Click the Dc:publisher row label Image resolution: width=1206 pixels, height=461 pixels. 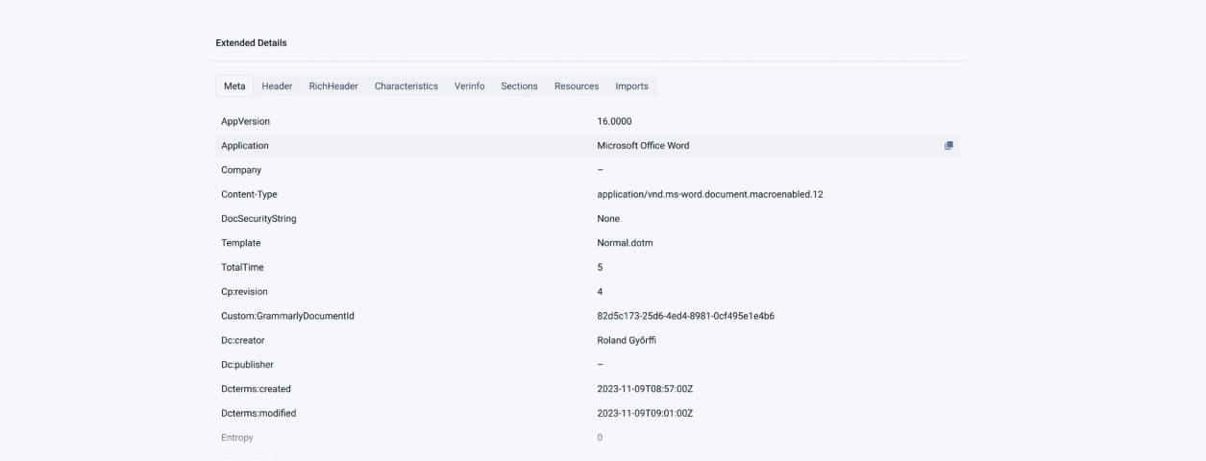point(248,365)
